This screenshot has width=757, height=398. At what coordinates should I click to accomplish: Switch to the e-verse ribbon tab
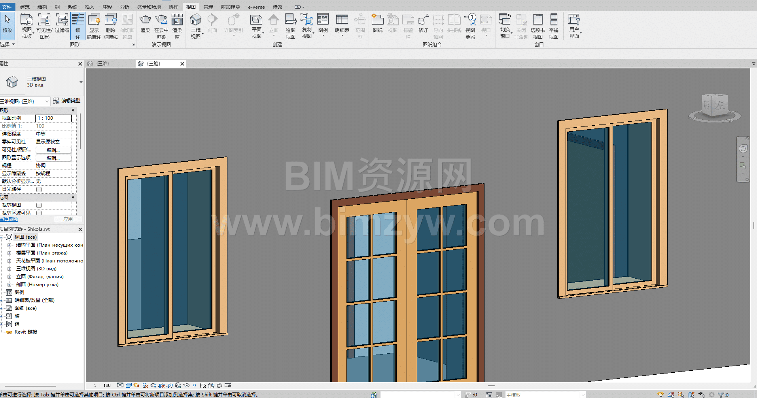(256, 7)
